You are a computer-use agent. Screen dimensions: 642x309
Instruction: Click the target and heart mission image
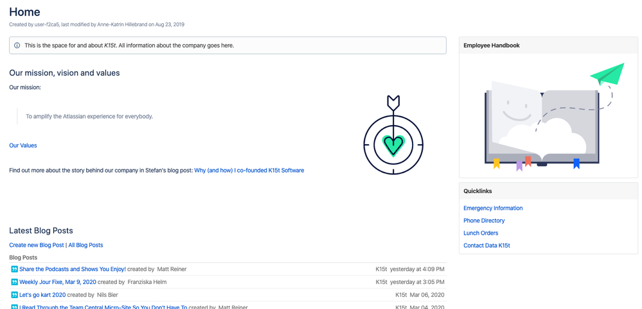[393, 135]
